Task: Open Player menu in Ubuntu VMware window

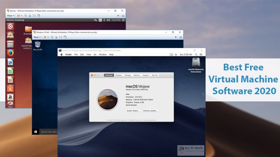Action: [x=11, y=16]
